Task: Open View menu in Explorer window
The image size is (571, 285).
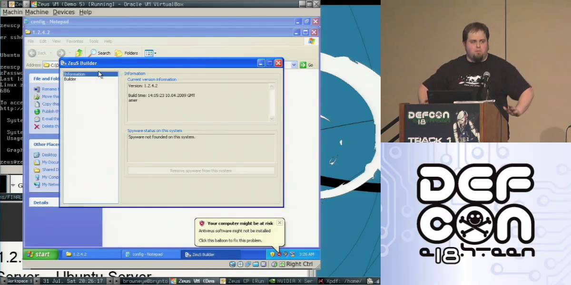Action: [x=56, y=41]
